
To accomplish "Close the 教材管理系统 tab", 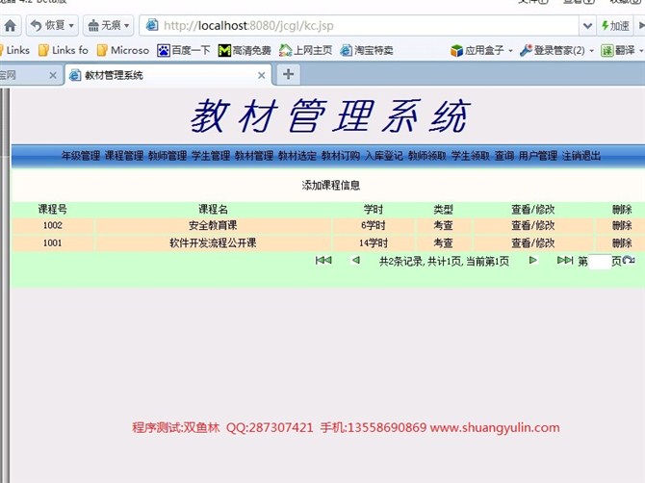I will (x=261, y=75).
